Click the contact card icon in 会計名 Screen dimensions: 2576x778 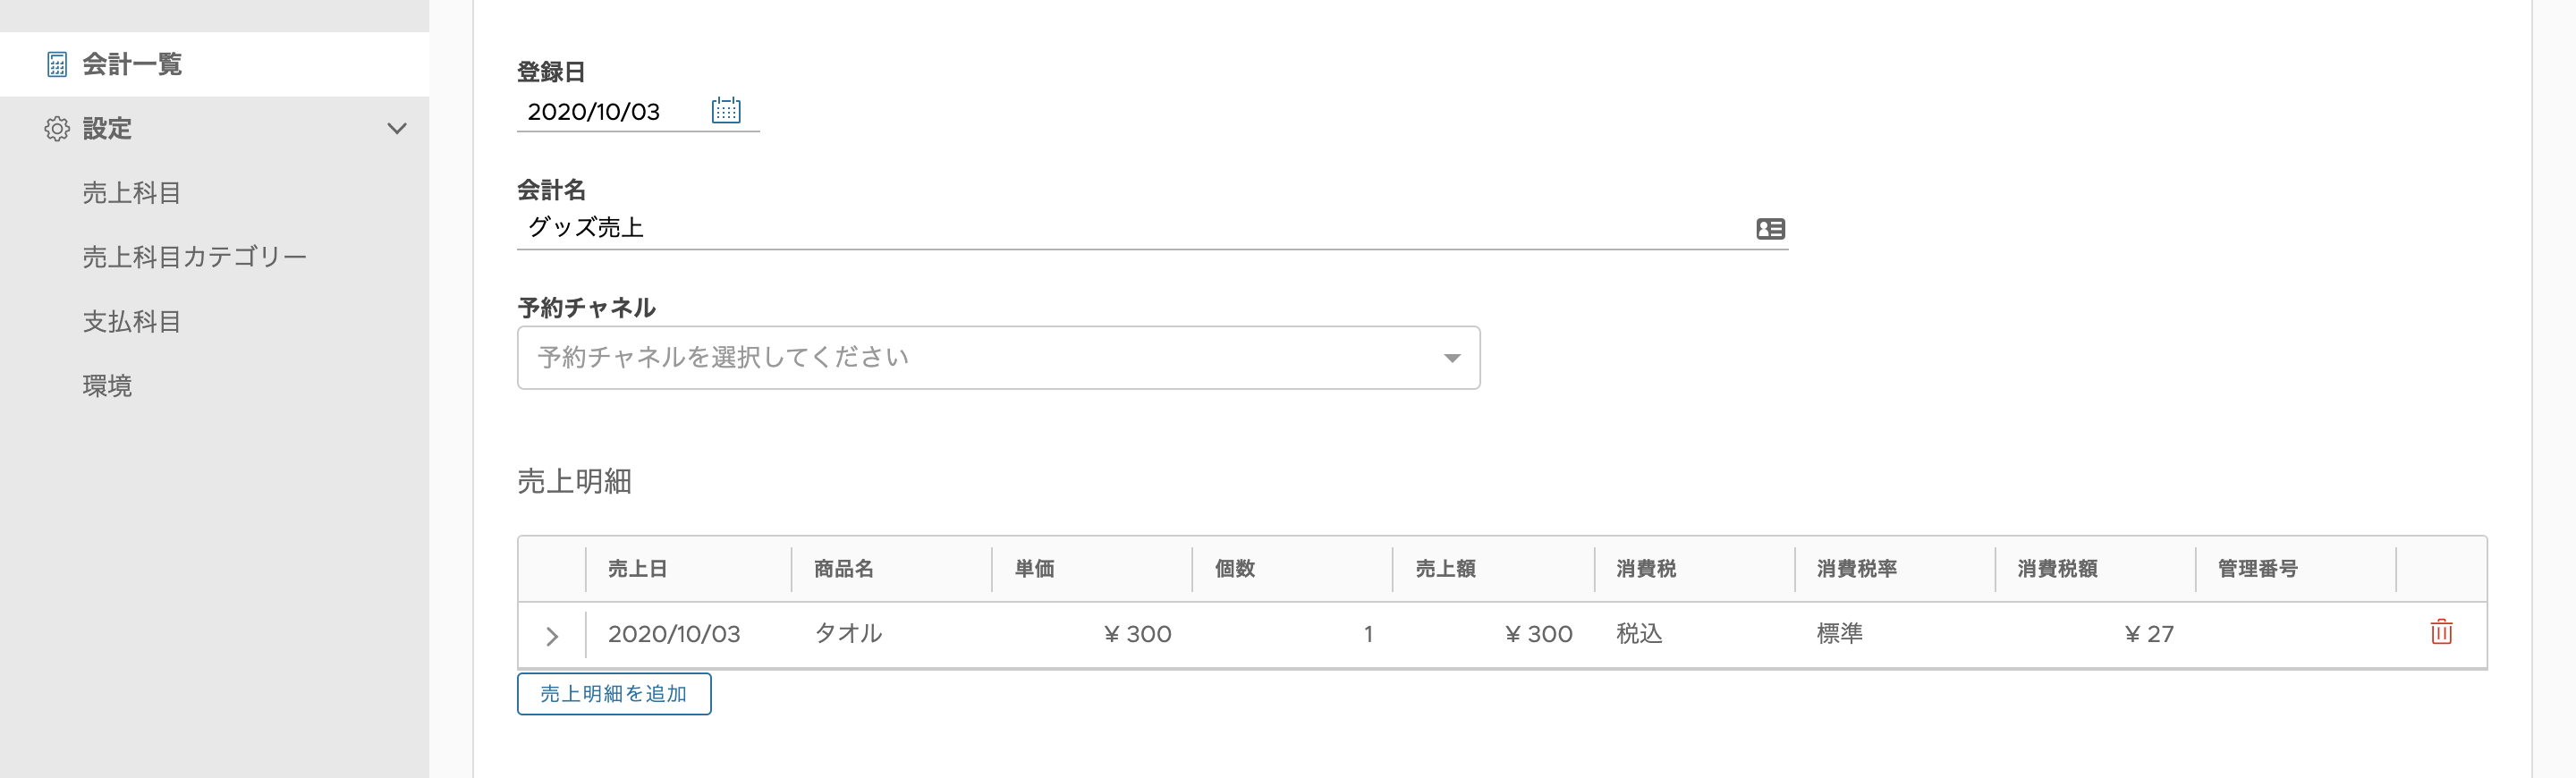tap(1770, 229)
